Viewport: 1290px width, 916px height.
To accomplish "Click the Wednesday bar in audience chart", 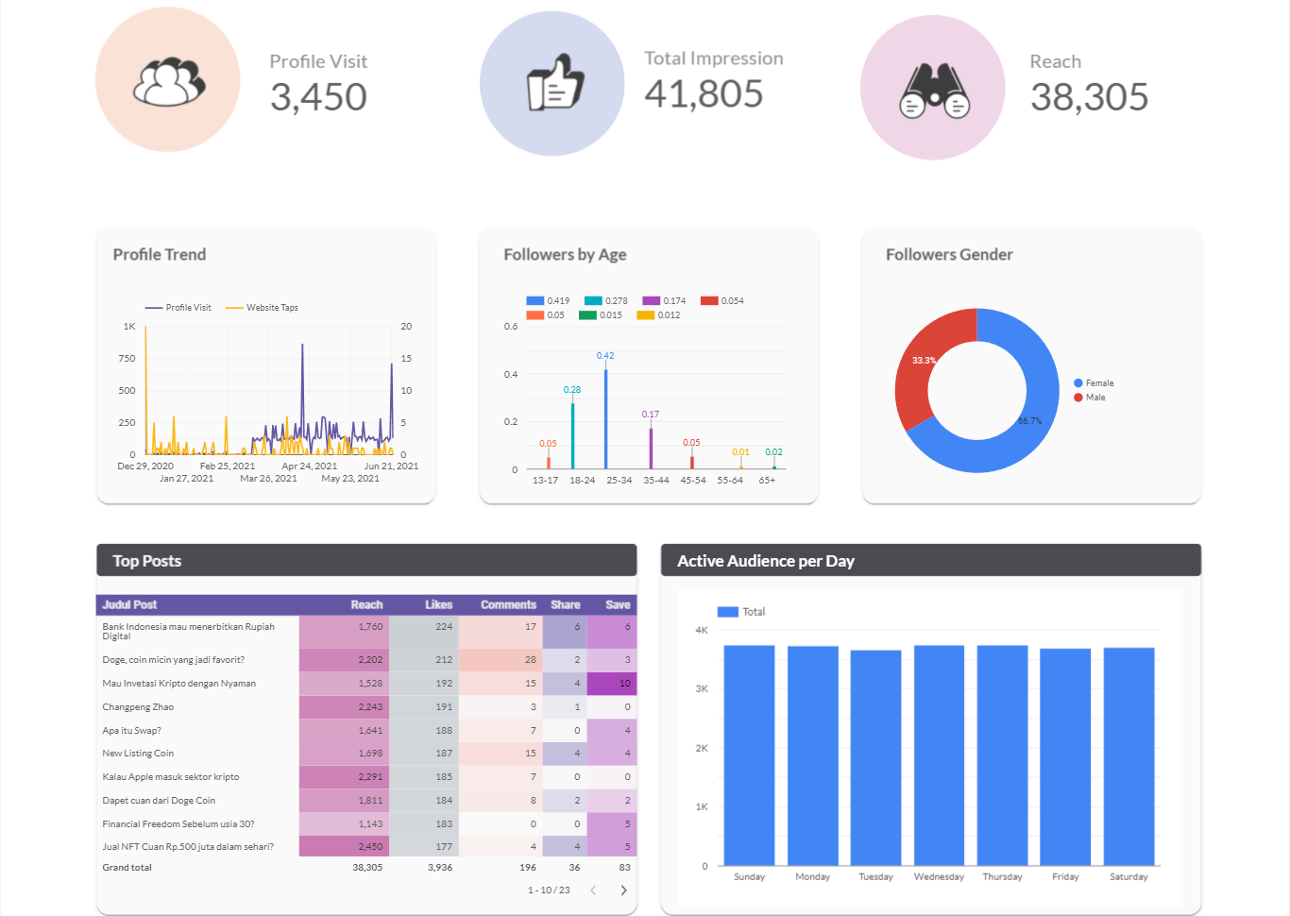I will pyautogui.click(x=939, y=755).
